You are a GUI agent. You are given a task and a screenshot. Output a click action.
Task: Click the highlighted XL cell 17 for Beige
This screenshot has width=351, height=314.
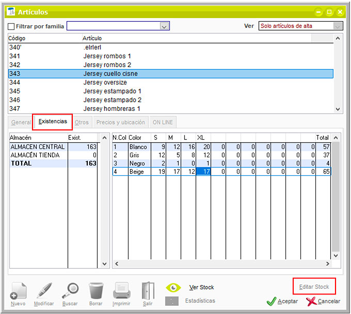click(x=203, y=172)
